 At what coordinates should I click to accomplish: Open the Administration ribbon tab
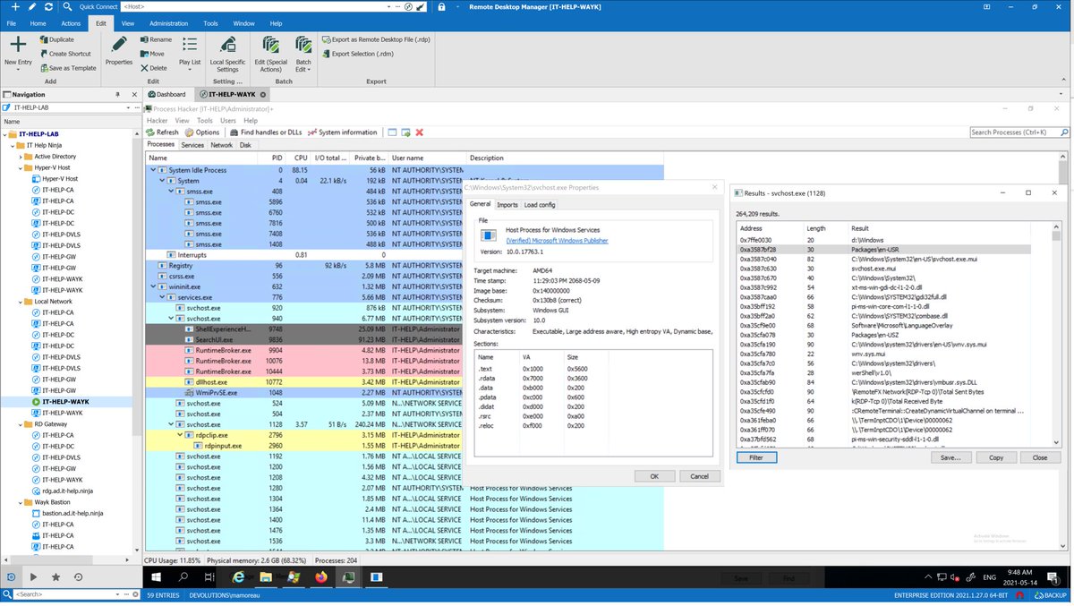(x=168, y=23)
